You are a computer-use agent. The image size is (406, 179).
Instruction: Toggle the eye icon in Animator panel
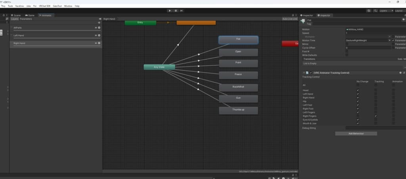tap(100, 19)
